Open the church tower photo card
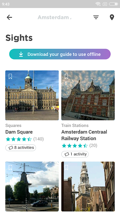120x213 pixels. (88, 186)
